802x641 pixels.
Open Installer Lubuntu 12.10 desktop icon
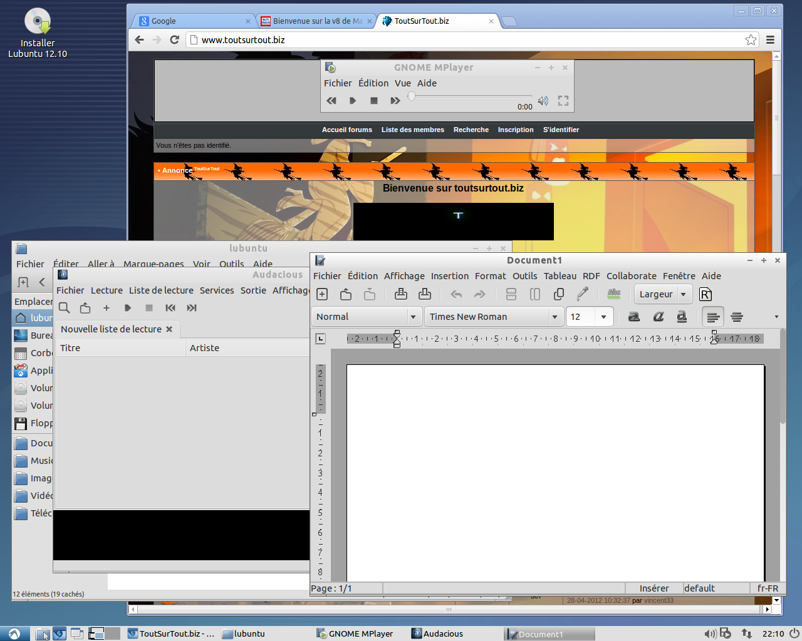coord(38,33)
